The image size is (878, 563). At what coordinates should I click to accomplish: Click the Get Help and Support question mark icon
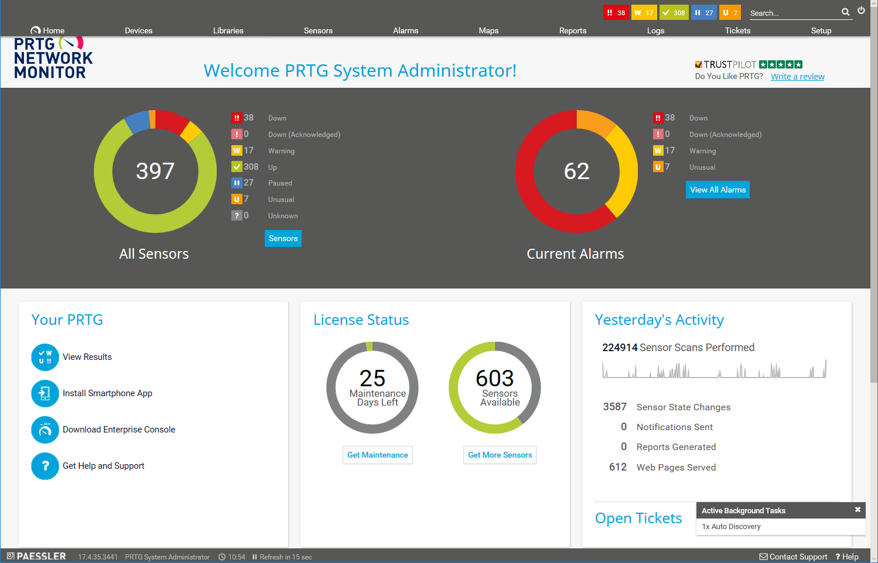click(45, 466)
